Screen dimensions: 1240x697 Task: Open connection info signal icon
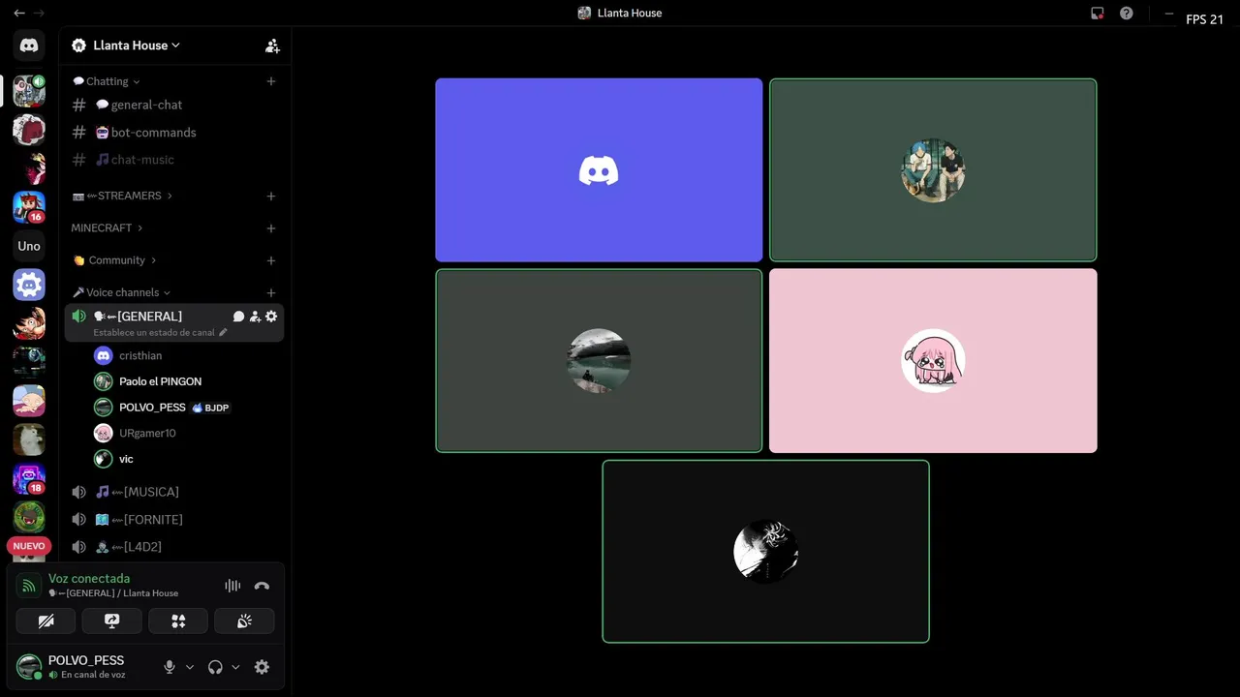29,586
